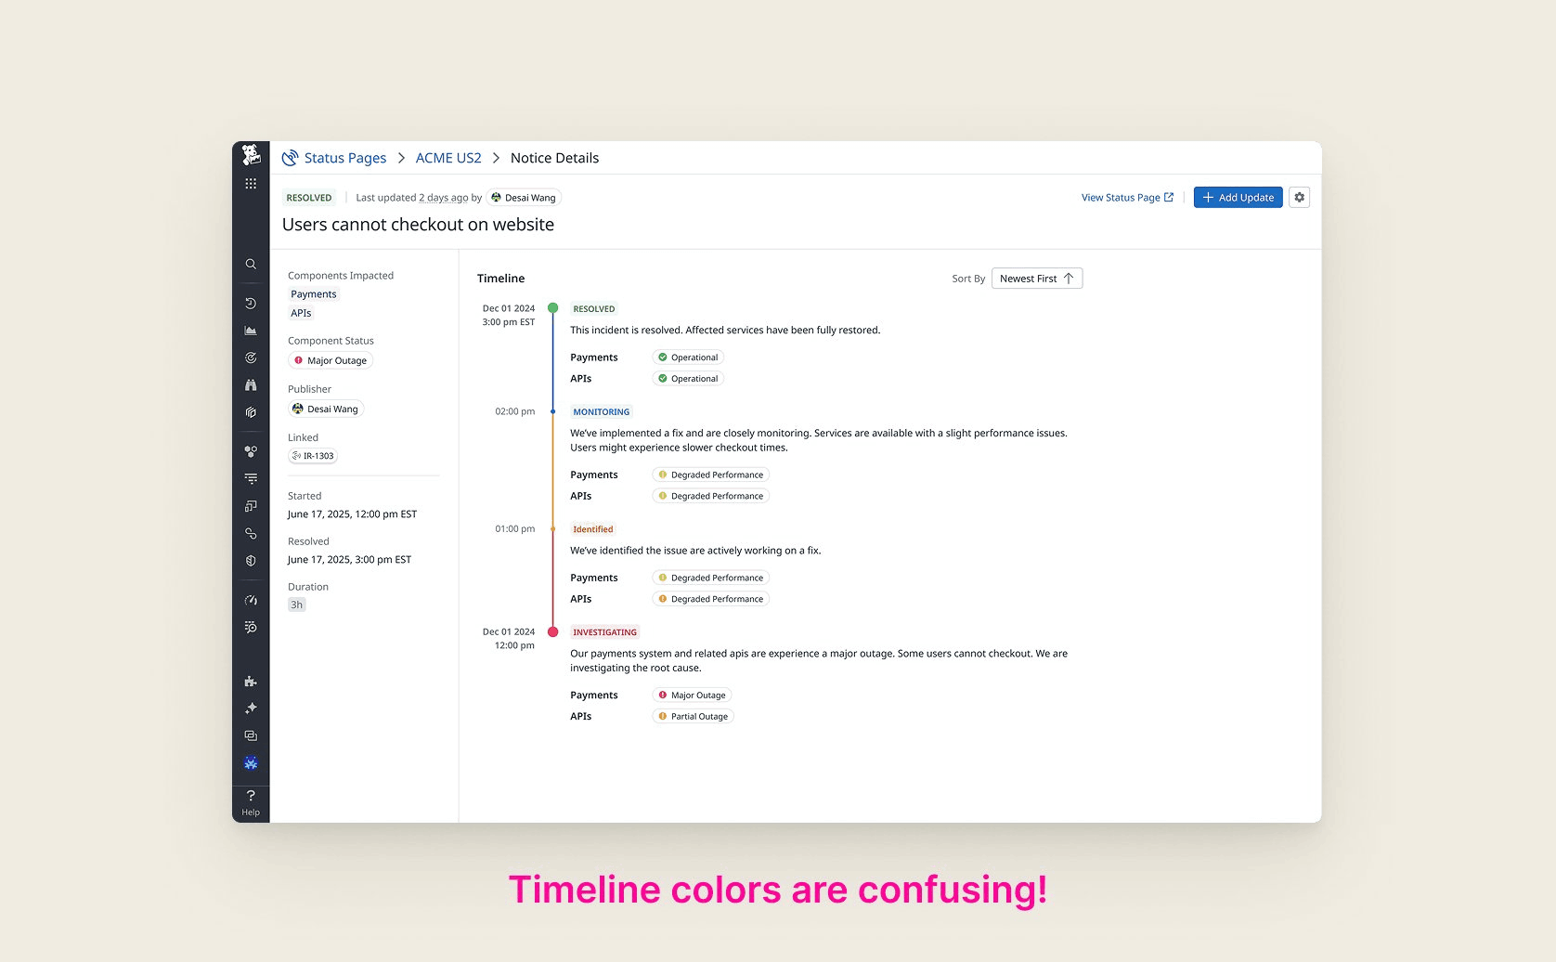Click the Payments component tag
Screen dimensions: 1556x962
(314, 294)
